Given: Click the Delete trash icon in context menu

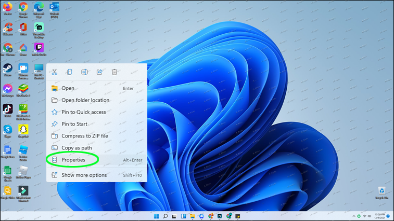Looking at the screenshot, I should pos(115,72).
